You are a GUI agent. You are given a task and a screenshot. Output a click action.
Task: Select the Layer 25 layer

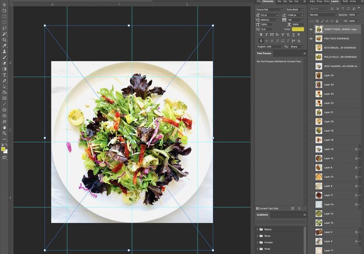pyautogui.click(x=334, y=76)
